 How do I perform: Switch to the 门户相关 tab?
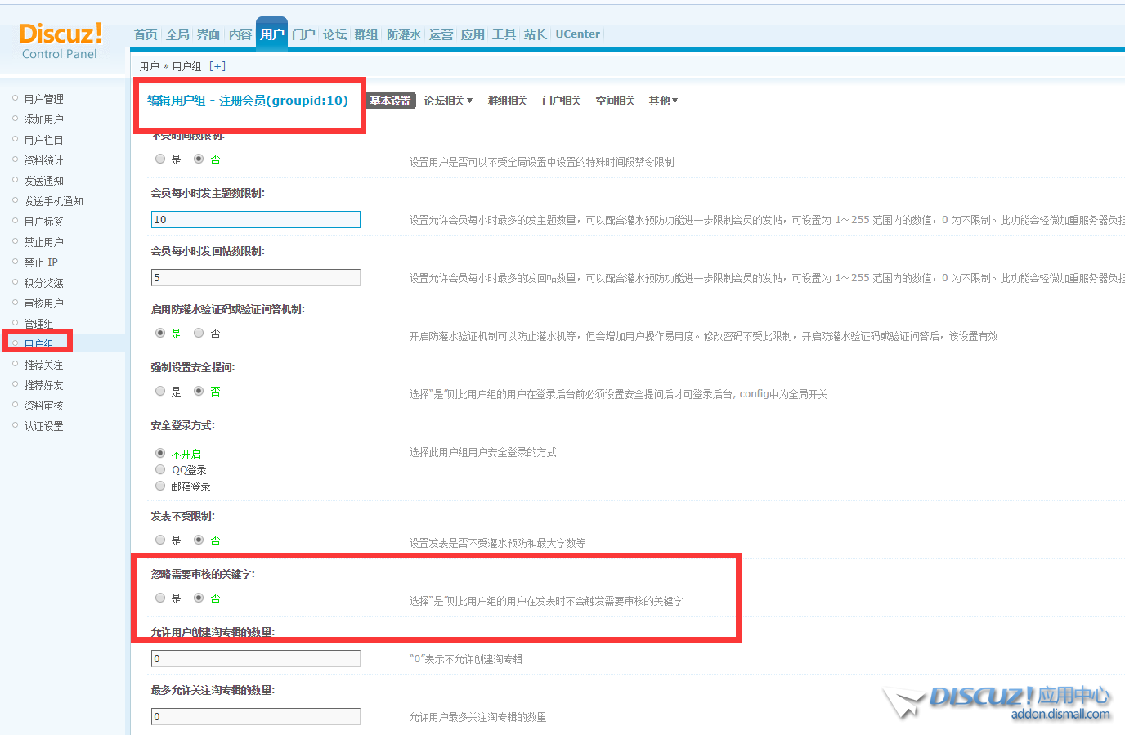point(561,101)
